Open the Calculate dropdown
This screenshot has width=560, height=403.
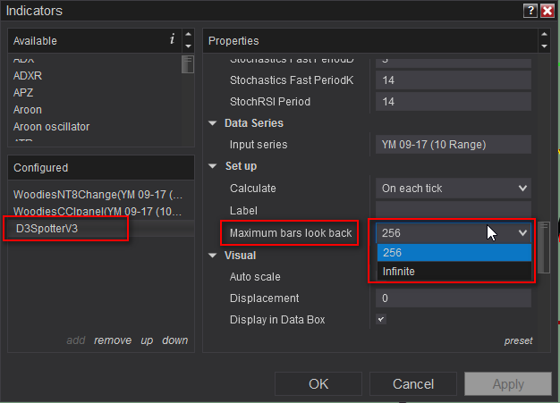click(453, 189)
